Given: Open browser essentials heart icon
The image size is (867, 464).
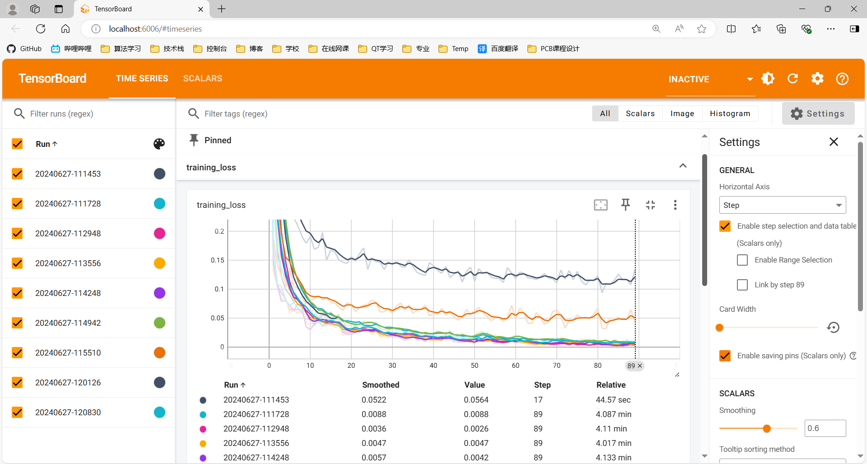Looking at the screenshot, I should coord(806,29).
